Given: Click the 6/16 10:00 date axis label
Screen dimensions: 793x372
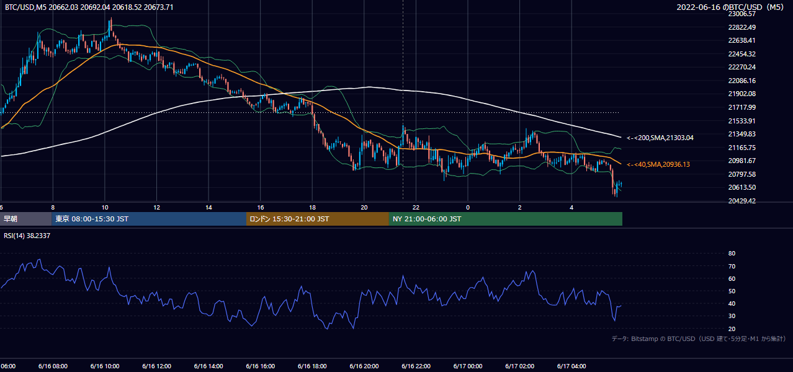Looking at the screenshot, I should coord(104,366).
